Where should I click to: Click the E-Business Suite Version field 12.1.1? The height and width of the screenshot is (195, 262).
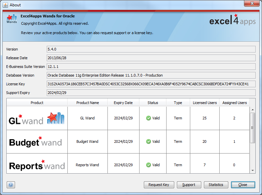point(151,67)
